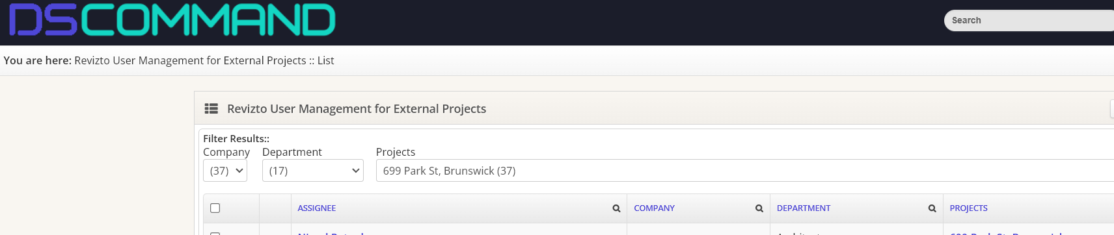This screenshot has height=235, width=1114.
Task: Sort the table by the DEPARTMENT header
Action: pyautogui.click(x=804, y=208)
